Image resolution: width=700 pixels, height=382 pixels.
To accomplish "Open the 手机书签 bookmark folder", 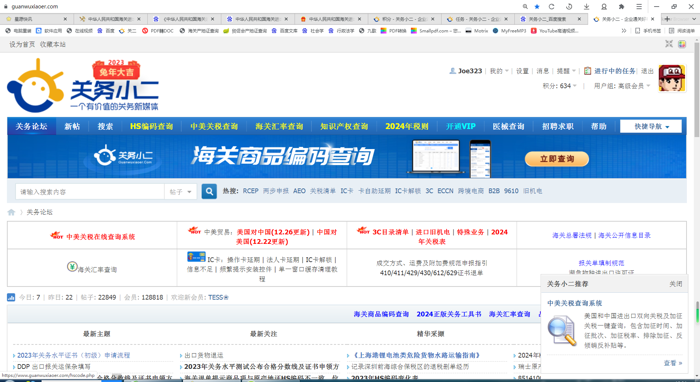I will [x=648, y=31].
